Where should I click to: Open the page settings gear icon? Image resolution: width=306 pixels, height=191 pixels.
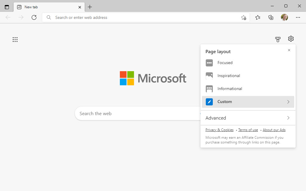tap(291, 39)
